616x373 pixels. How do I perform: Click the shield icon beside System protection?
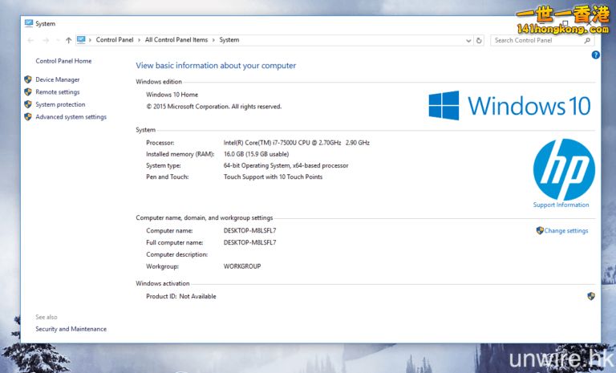pos(28,104)
